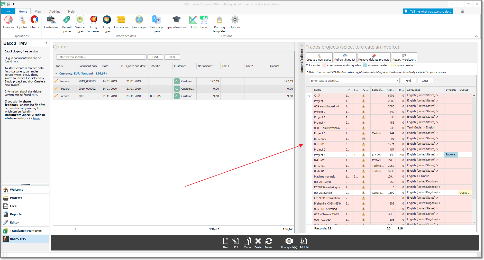Delete the selected quote
Viewport: 484px width, 260px height.
[x=258, y=243]
